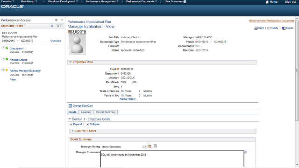The width and height of the screenshot is (299, 168).
Task: Click the Review Manager Evaluation link
Action: 25,70
